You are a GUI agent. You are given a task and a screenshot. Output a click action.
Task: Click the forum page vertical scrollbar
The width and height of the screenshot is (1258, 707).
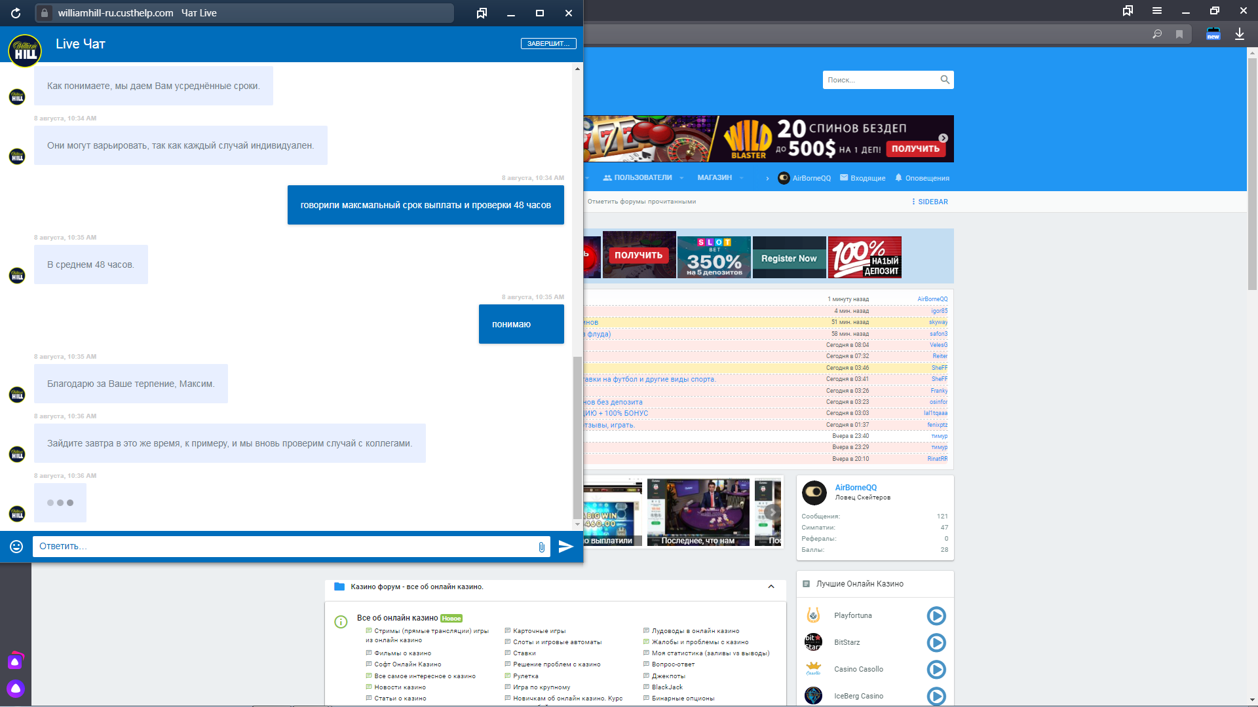[1252, 173]
